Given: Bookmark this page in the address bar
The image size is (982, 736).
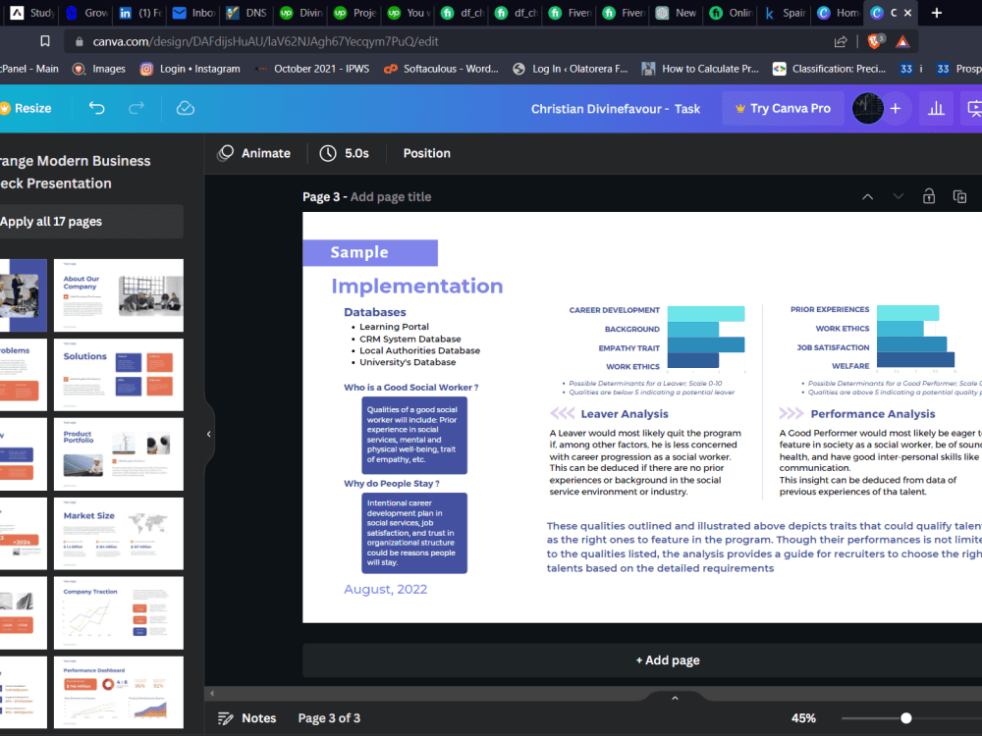Looking at the screenshot, I should click(45, 41).
